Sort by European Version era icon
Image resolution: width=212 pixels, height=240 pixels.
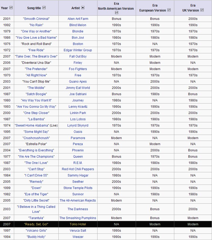(169, 10)
